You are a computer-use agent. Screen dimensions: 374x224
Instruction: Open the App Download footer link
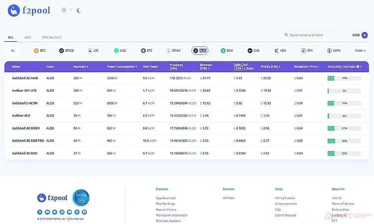(166, 198)
